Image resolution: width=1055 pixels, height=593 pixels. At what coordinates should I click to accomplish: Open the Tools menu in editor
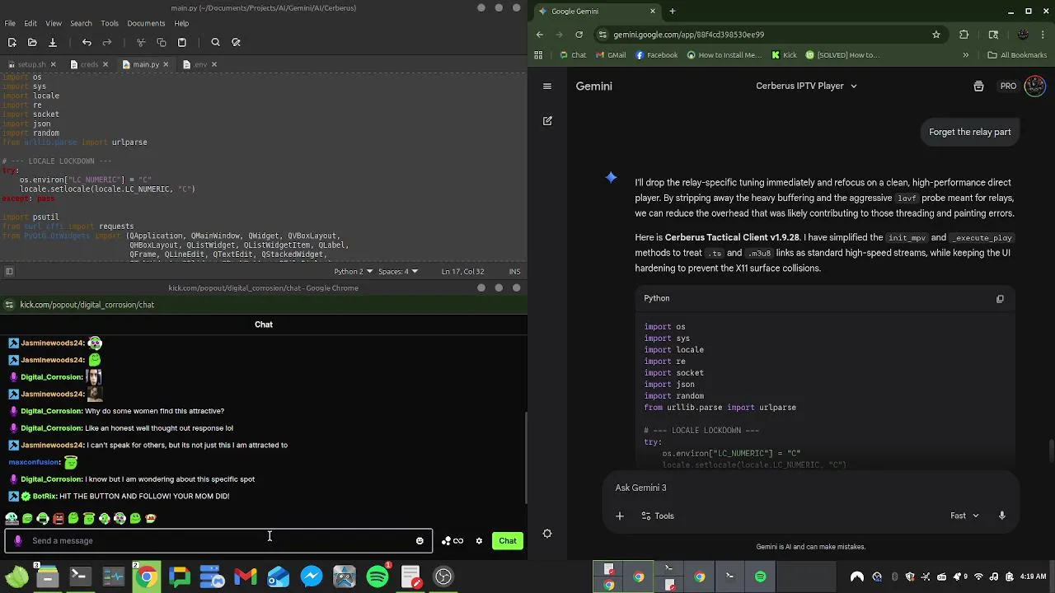click(110, 23)
